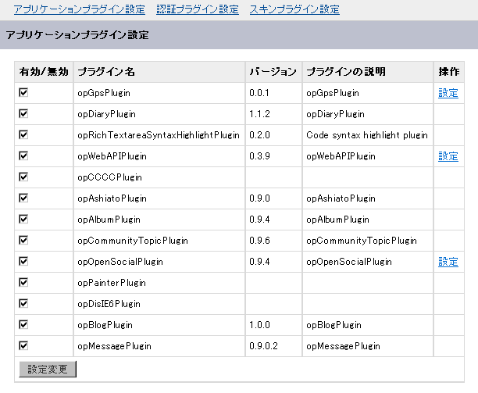Toggle the opAshiatoPlugin checkbox
The image size is (478, 393).
tap(23, 198)
